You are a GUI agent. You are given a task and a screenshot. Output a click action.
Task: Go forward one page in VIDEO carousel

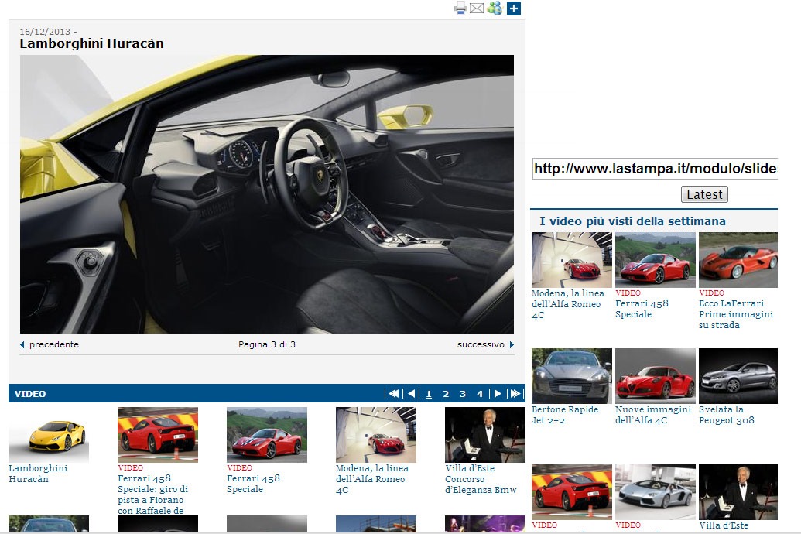[497, 393]
